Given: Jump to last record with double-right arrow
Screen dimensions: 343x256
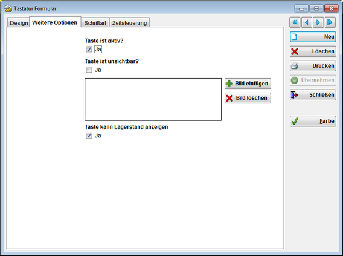Looking at the screenshot, I should pyautogui.click(x=330, y=22).
